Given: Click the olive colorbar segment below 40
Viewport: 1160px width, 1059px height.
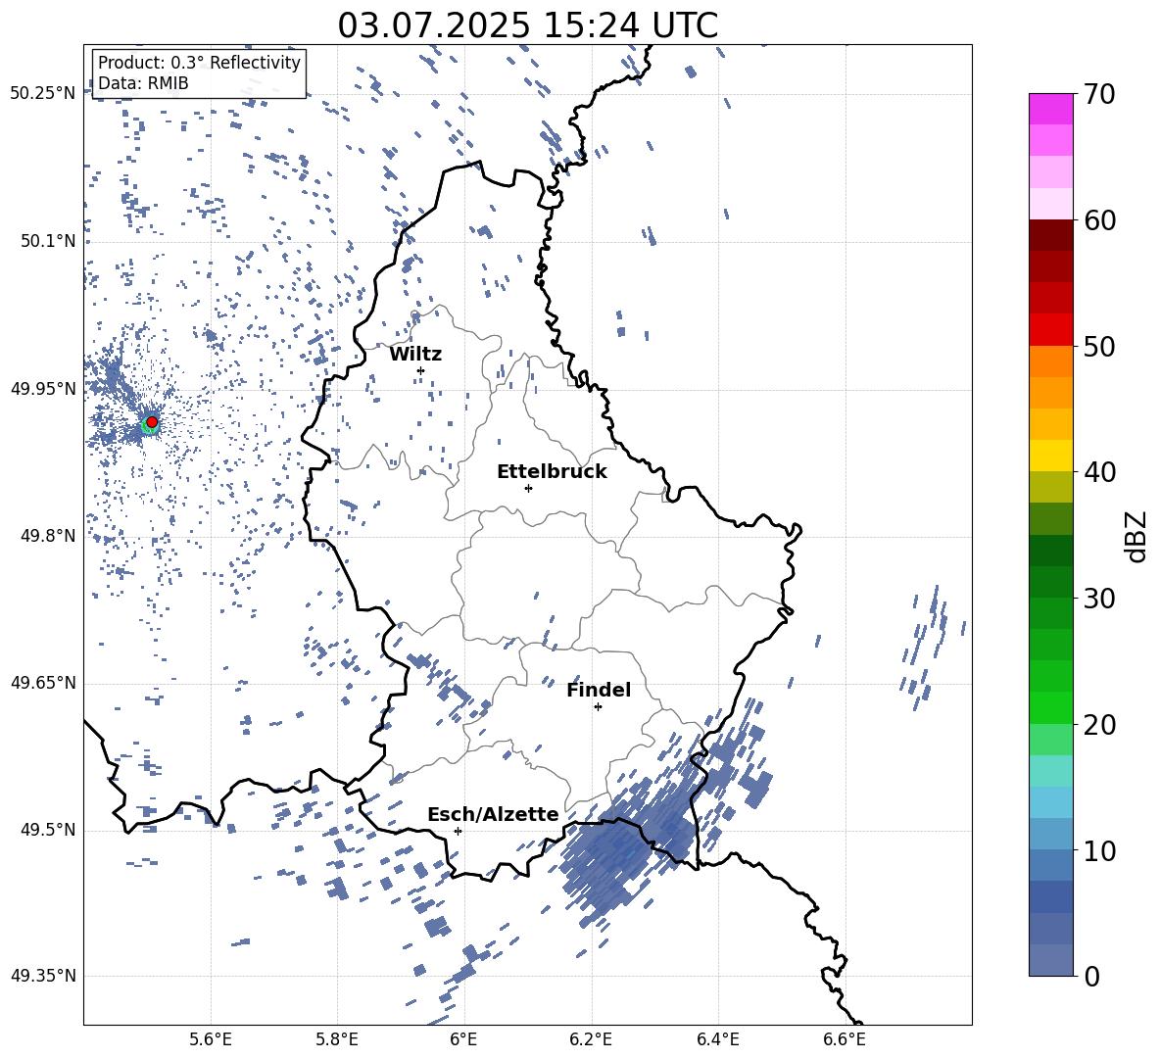Looking at the screenshot, I should [x=1050, y=487].
